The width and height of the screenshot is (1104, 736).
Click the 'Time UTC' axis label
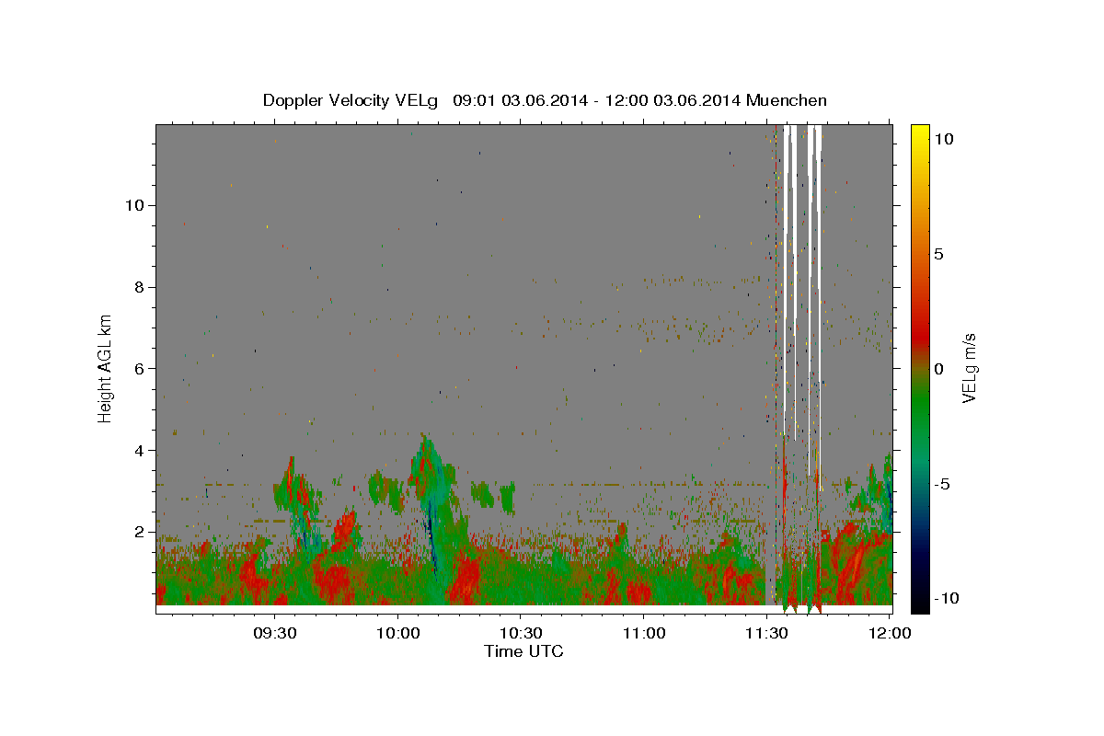(x=523, y=651)
